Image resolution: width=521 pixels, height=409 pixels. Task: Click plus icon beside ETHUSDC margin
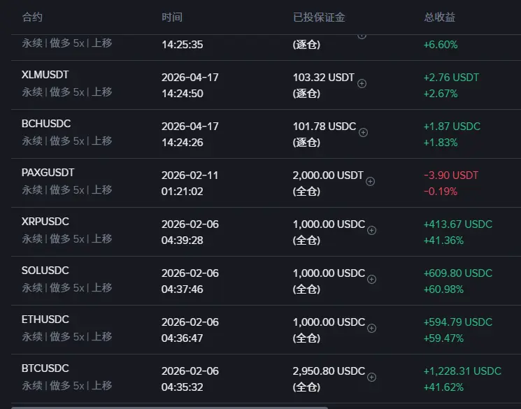[371, 329]
